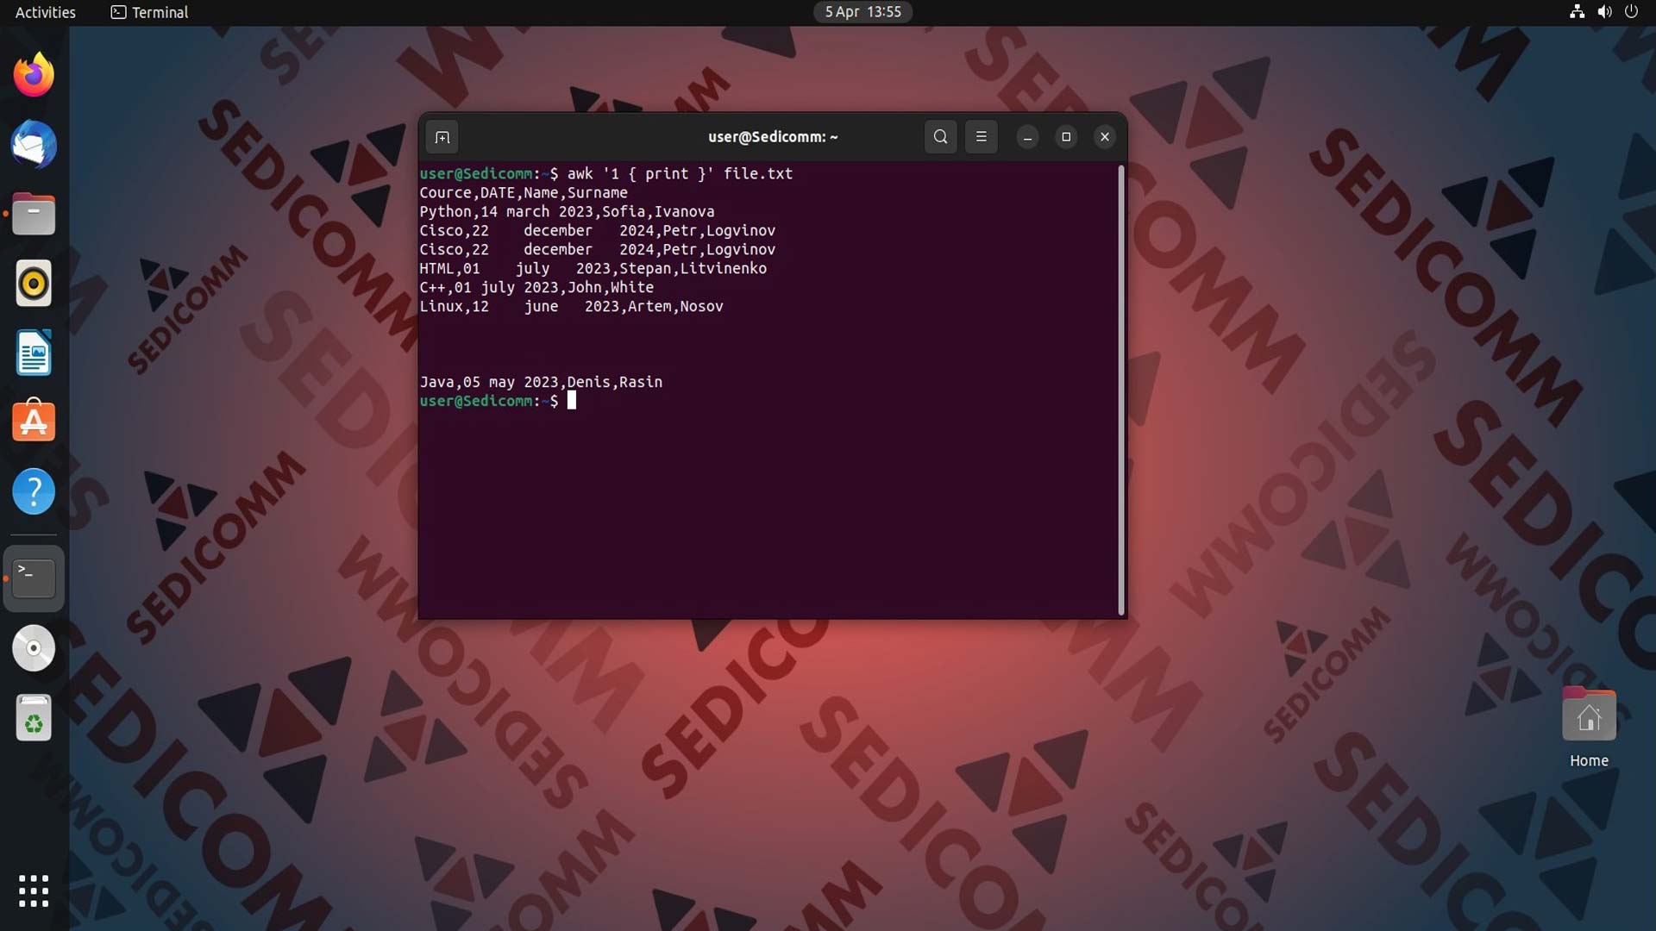Open a new terminal tab
The image size is (1656, 931).
click(442, 137)
